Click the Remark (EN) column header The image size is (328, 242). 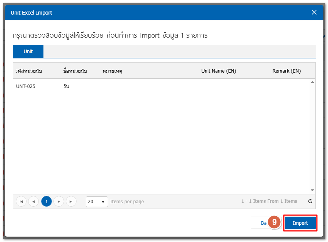(x=286, y=71)
